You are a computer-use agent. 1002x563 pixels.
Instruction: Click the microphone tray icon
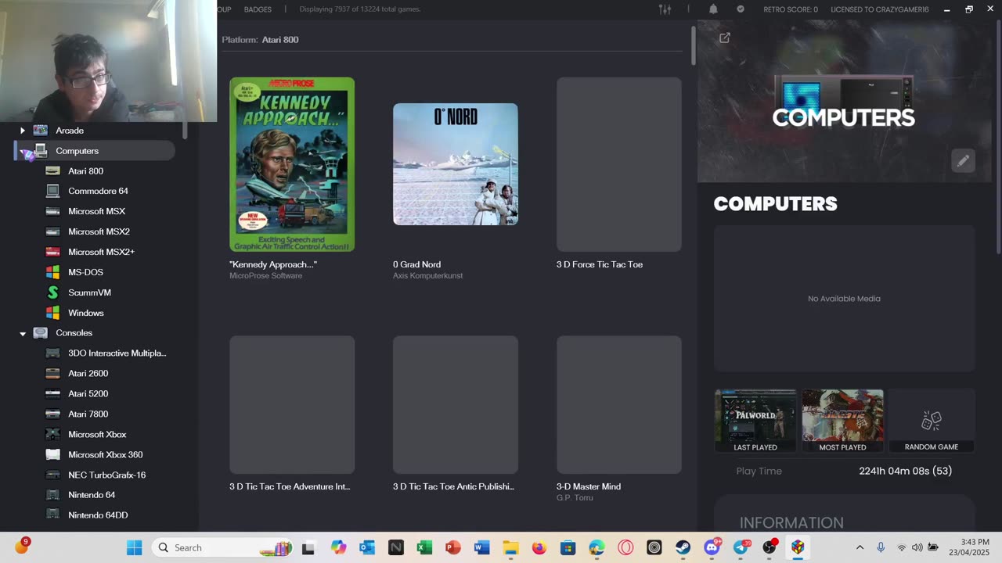[881, 547]
